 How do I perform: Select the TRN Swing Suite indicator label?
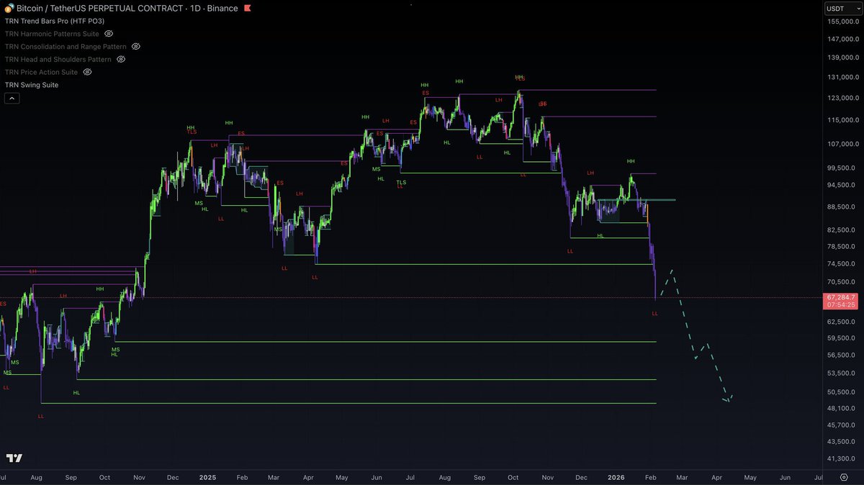click(32, 85)
